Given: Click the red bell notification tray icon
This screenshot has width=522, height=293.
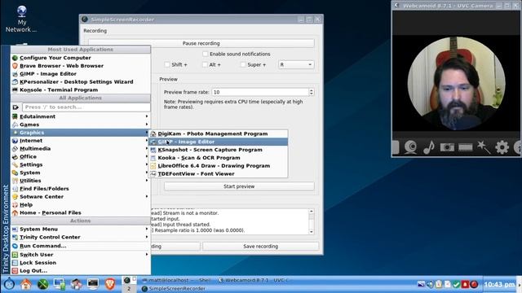Looking at the screenshot, I should [x=465, y=284].
